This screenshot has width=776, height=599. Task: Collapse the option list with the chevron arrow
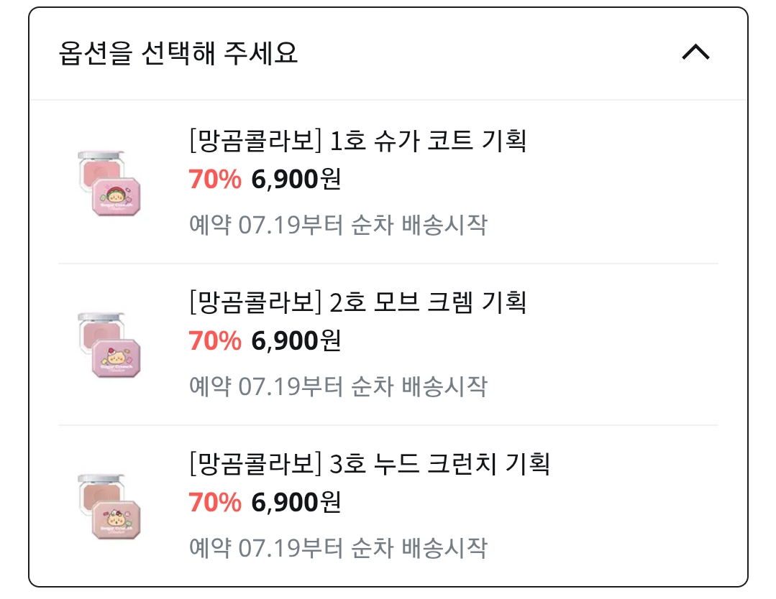point(696,52)
